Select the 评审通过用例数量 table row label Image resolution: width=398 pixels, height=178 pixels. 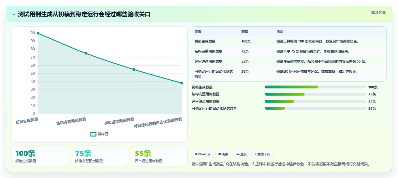(x=208, y=61)
